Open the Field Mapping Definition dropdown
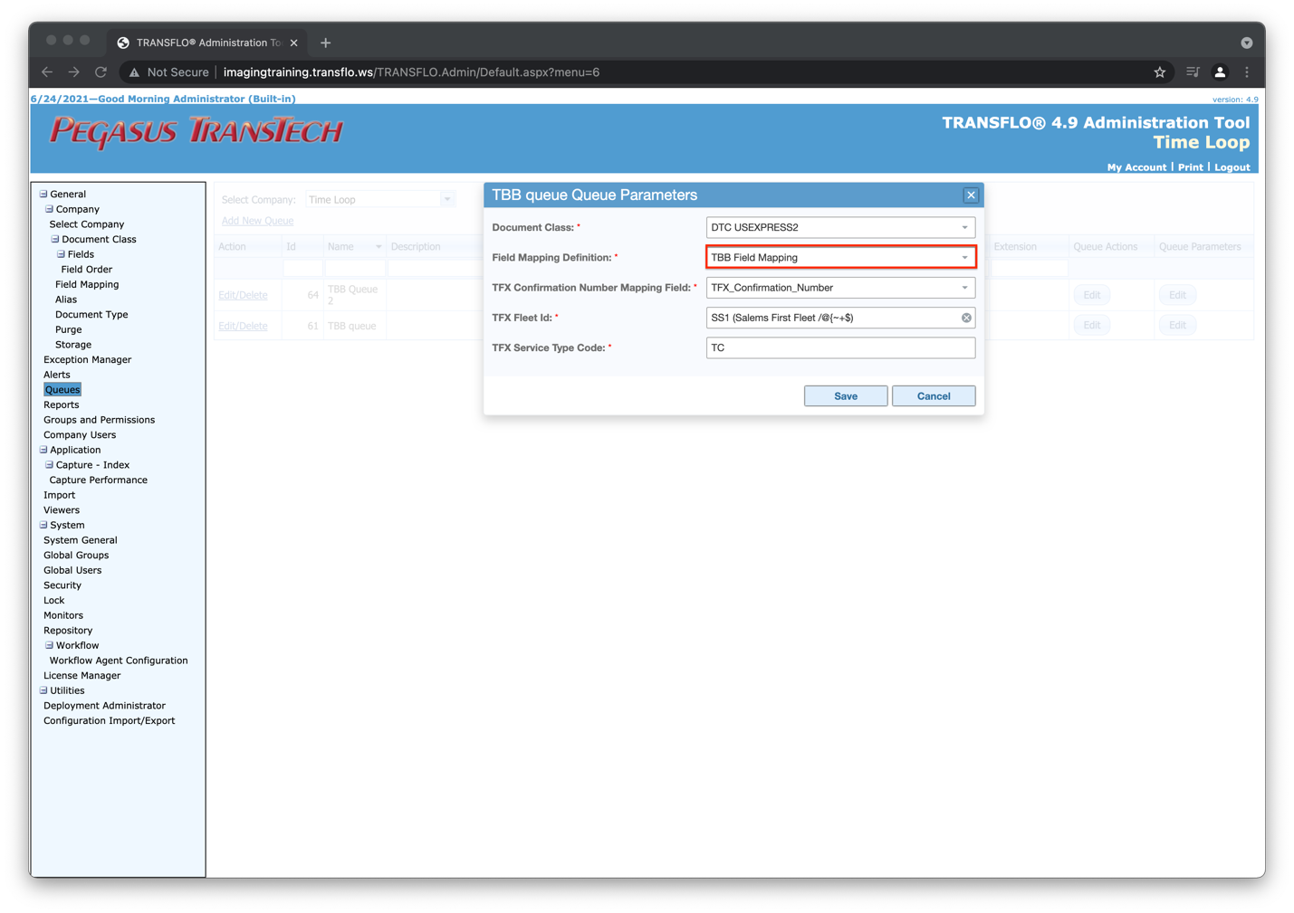The image size is (1294, 913). (964, 258)
